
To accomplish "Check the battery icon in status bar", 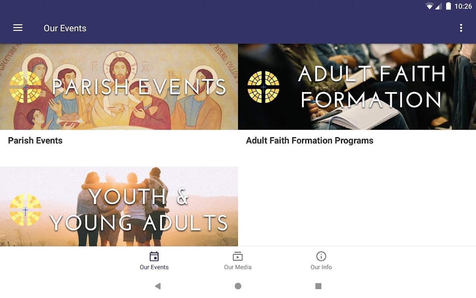I will (448, 6).
